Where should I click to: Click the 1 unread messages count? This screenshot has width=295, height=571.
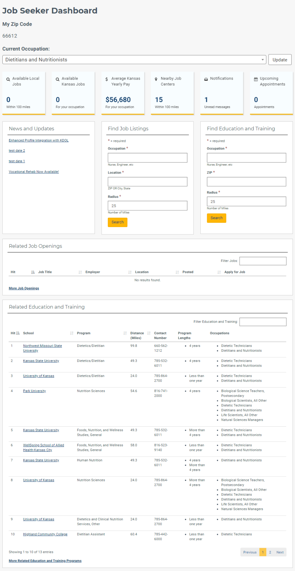tap(206, 100)
